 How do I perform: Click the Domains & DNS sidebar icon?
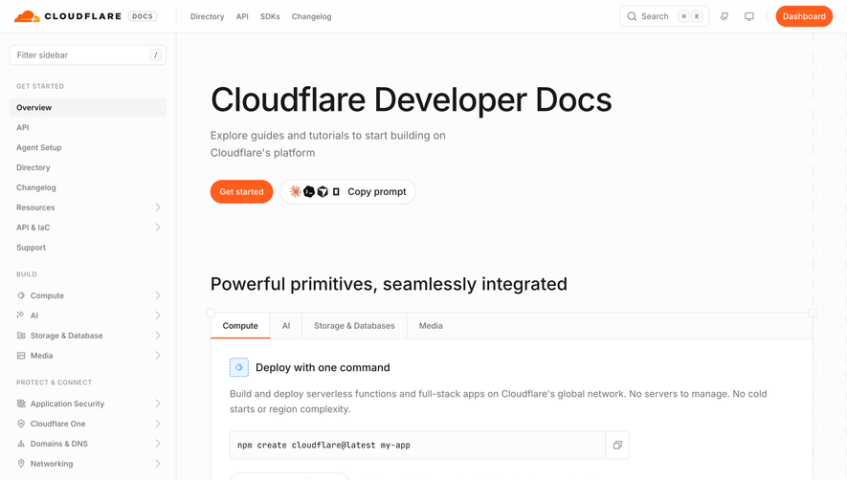coord(21,444)
